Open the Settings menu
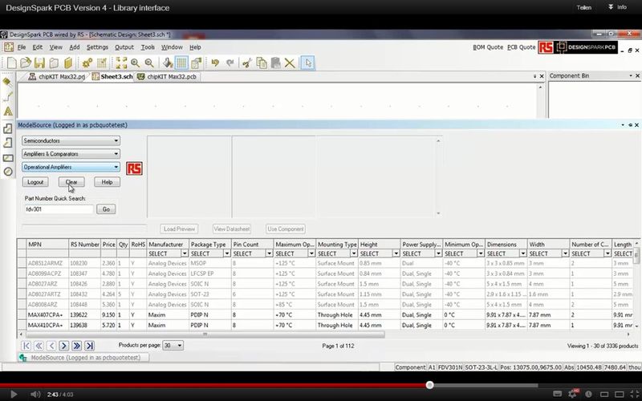642x401 pixels. [97, 47]
